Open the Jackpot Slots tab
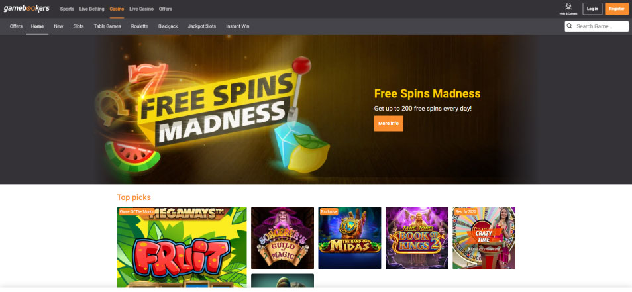Viewport: 632px width, 292px height. 202,26
